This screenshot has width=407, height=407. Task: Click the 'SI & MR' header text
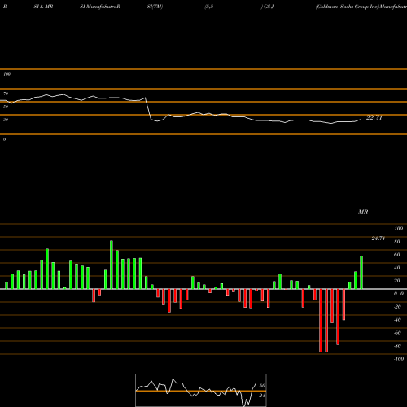pos(43,7)
